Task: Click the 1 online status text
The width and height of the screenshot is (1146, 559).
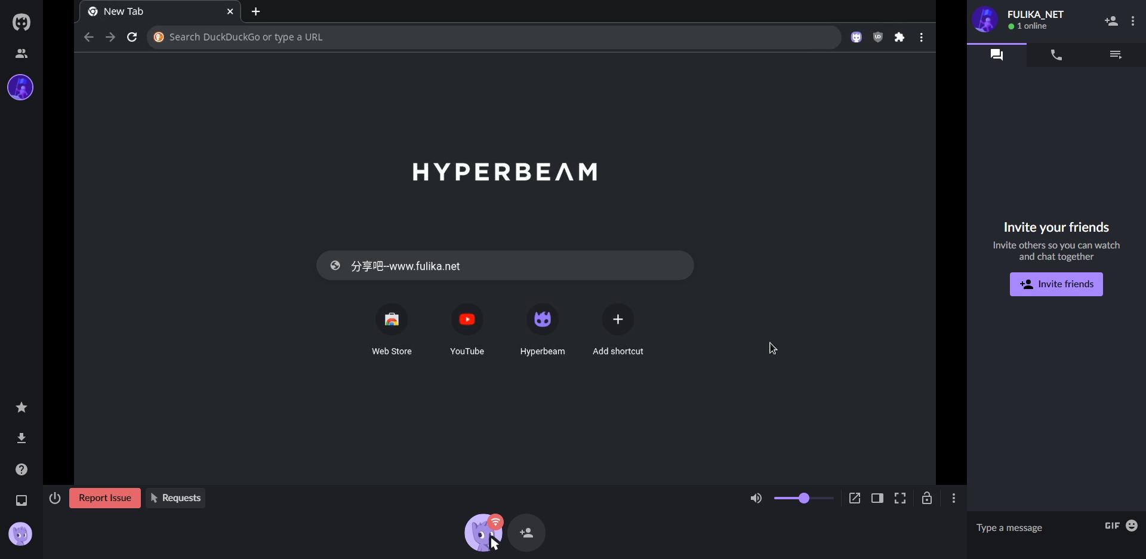Action: pos(1031,26)
